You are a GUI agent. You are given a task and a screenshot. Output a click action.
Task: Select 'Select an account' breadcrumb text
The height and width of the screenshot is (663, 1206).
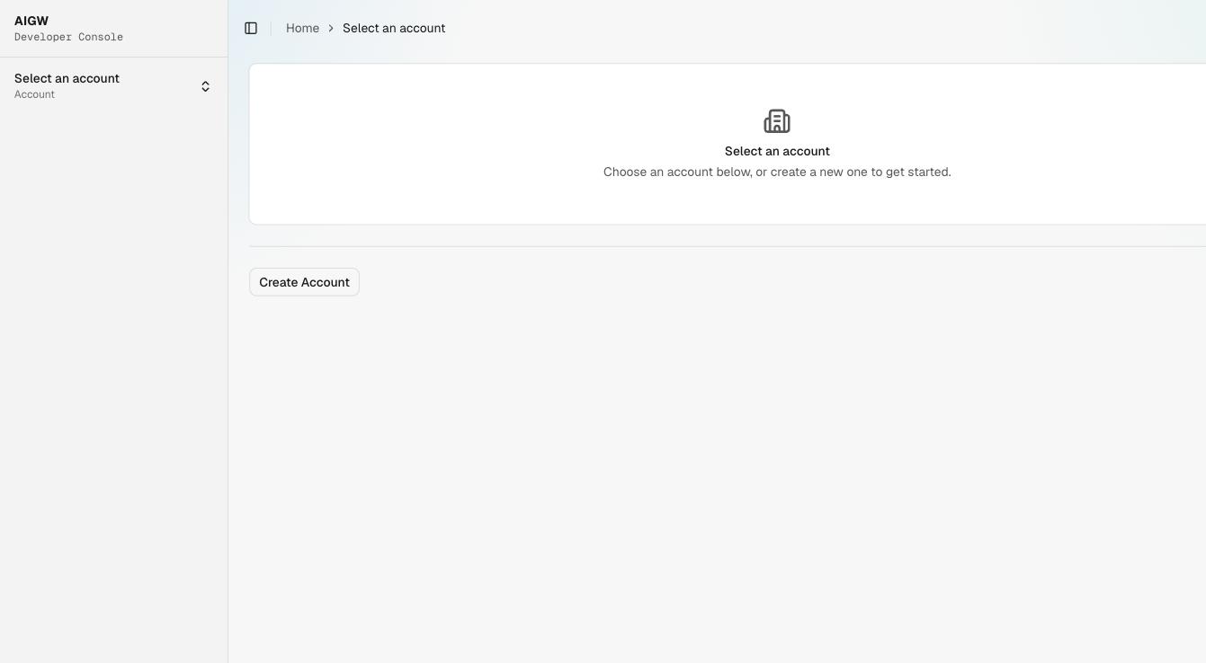coord(394,28)
